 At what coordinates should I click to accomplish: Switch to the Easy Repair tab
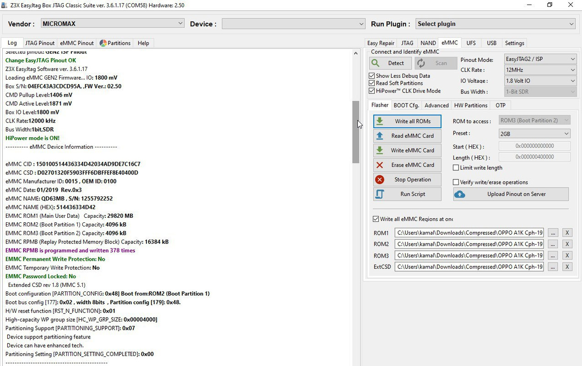(381, 43)
